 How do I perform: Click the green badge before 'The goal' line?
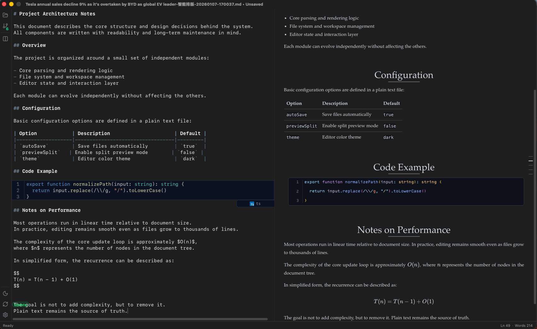click(x=20, y=305)
